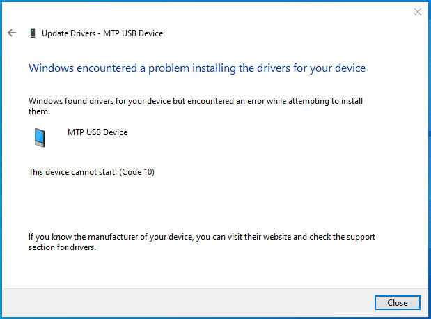The image size is (431, 319).
Task: Click the word 'them.' ending the first paragraph
Action: pyautogui.click(x=39, y=111)
